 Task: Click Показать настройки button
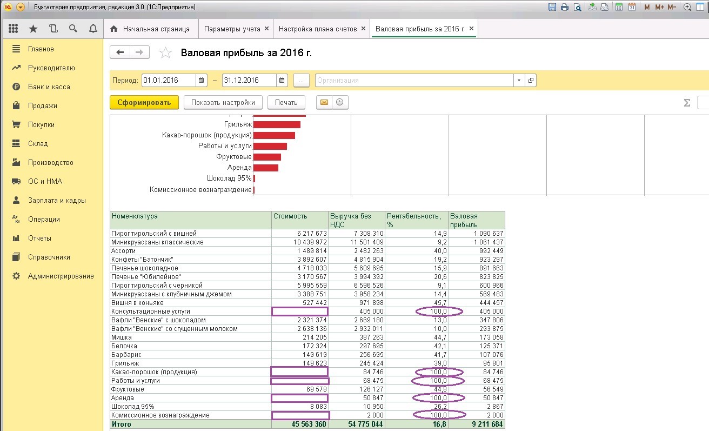click(223, 102)
